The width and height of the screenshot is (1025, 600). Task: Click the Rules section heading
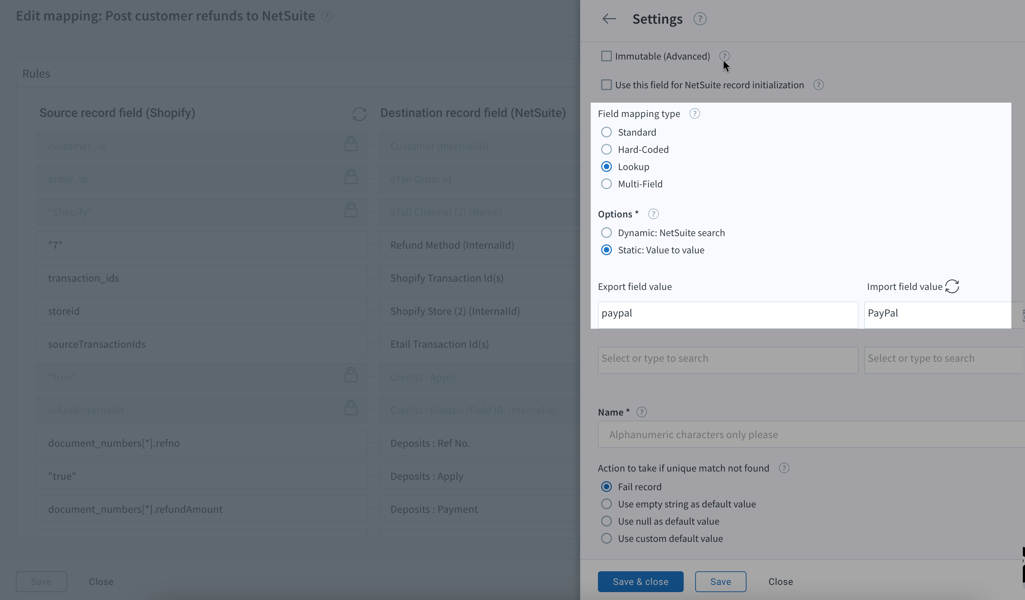point(36,74)
